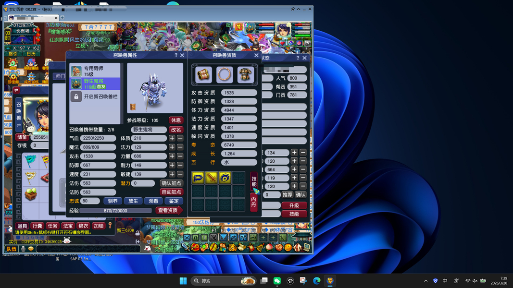
Task: Click minus beside 664 in status window
Action: coord(303,169)
